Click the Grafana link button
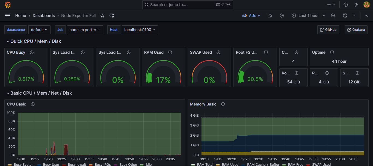This screenshot has width=373, height=166. point(356,30)
